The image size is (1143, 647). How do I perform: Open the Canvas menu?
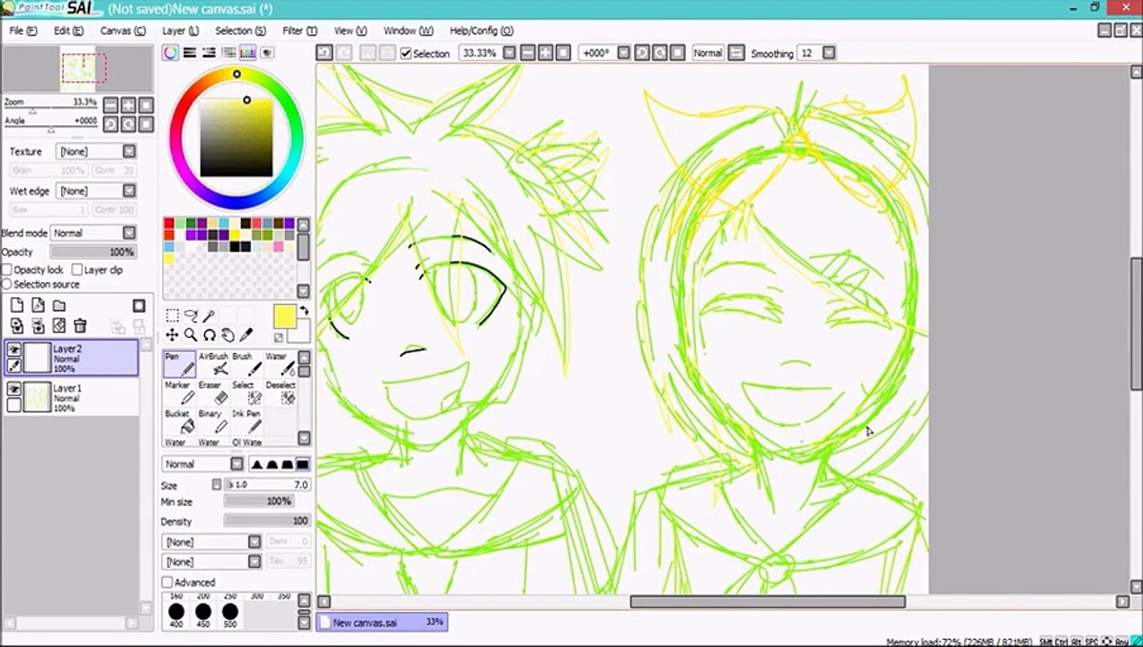click(122, 31)
